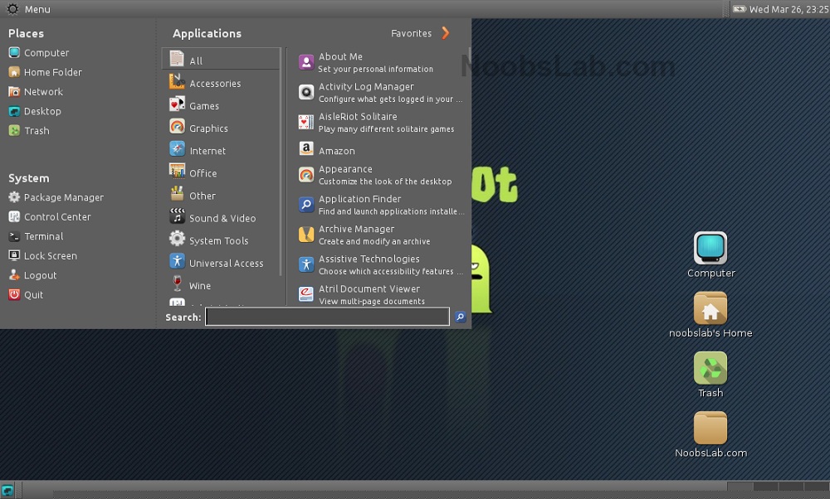Switch to Favorites view via arrow

pyautogui.click(x=446, y=33)
